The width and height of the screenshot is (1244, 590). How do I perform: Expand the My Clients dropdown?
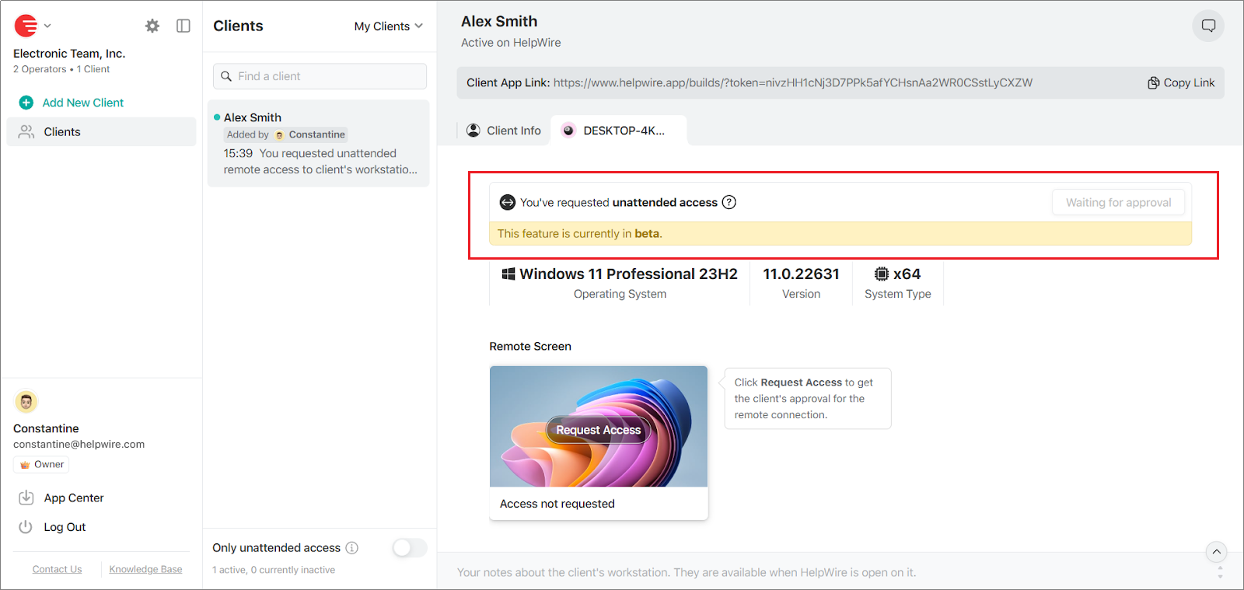[388, 26]
